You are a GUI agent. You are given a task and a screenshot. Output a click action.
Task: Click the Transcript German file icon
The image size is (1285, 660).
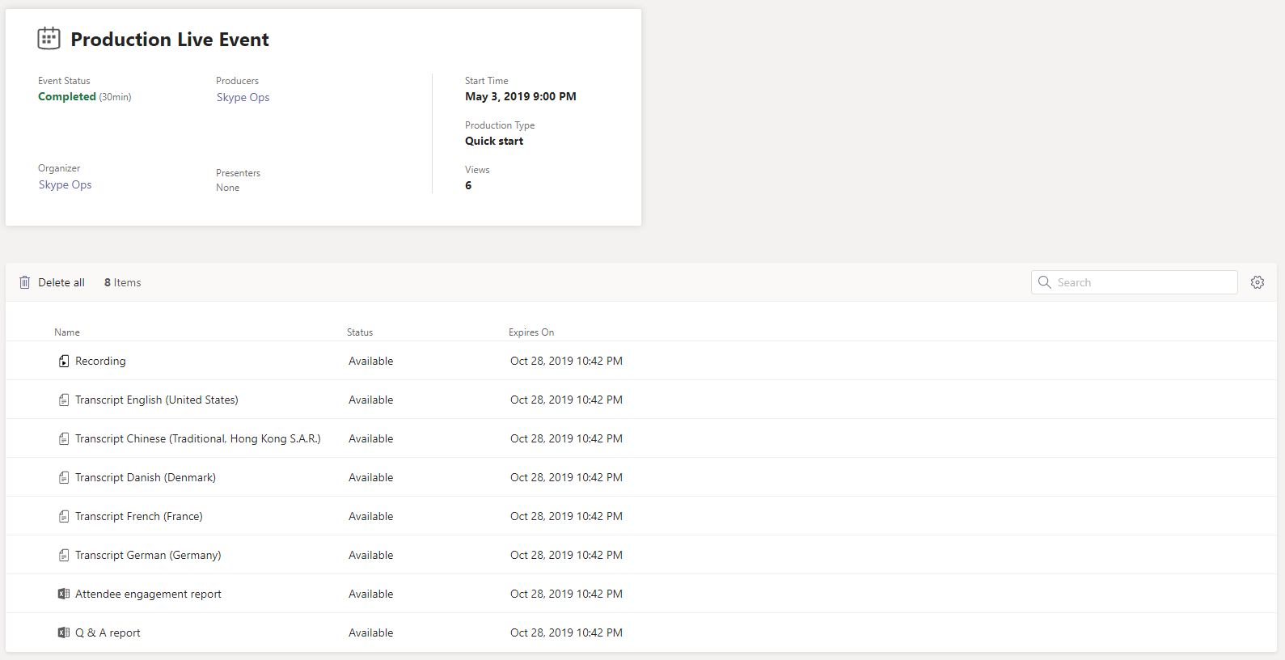coord(64,555)
